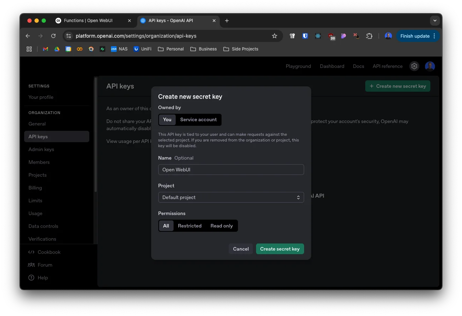Open the Forum link

[40, 265]
